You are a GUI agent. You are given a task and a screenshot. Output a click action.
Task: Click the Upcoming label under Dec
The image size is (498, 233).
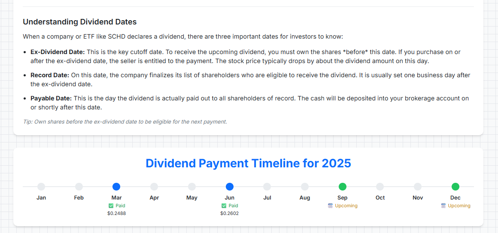pyautogui.click(x=459, y=206)
